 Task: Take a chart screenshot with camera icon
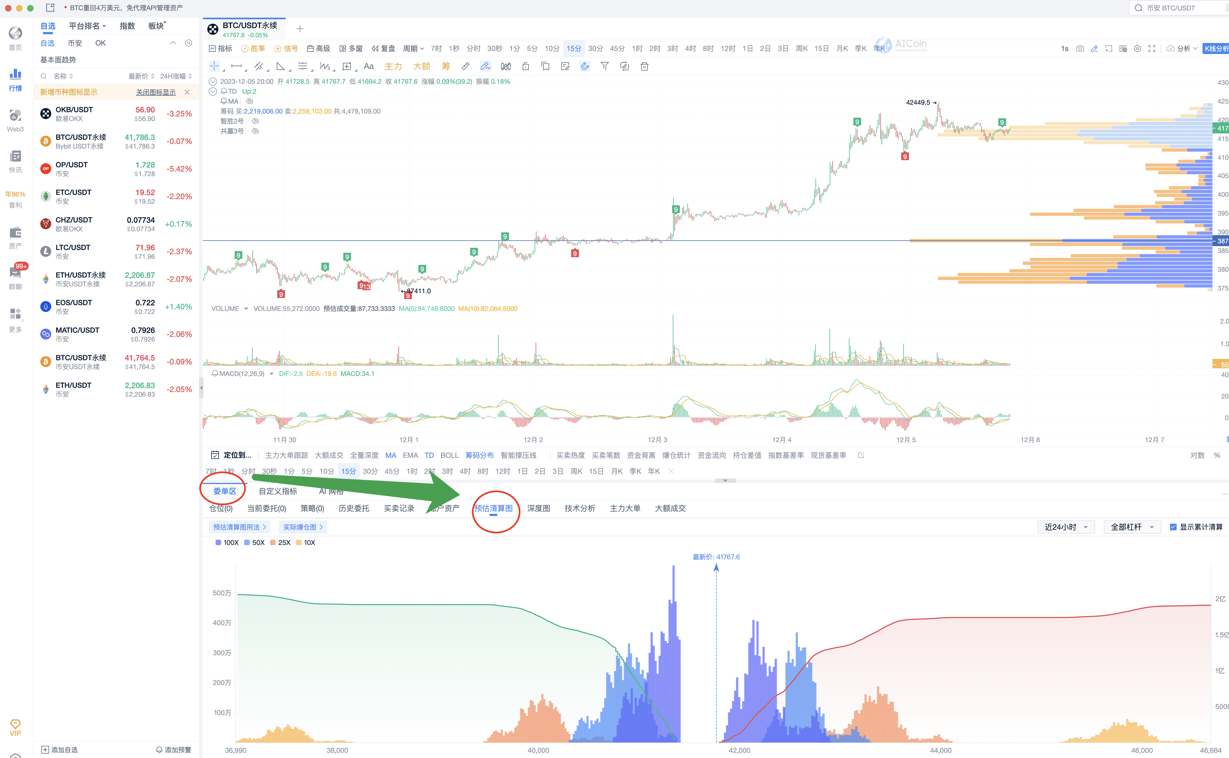[1080, 49]
